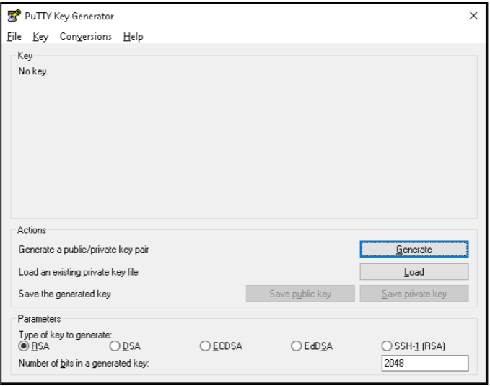The width and height of the screenshot is (490, 386).
Task: Click the Generate button
Action: 414,250
